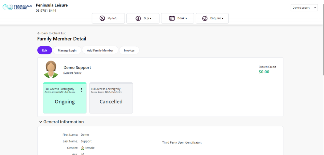Follow the Support Family link
The width and height of the screenshot is (324, 155).
(72, 73)
